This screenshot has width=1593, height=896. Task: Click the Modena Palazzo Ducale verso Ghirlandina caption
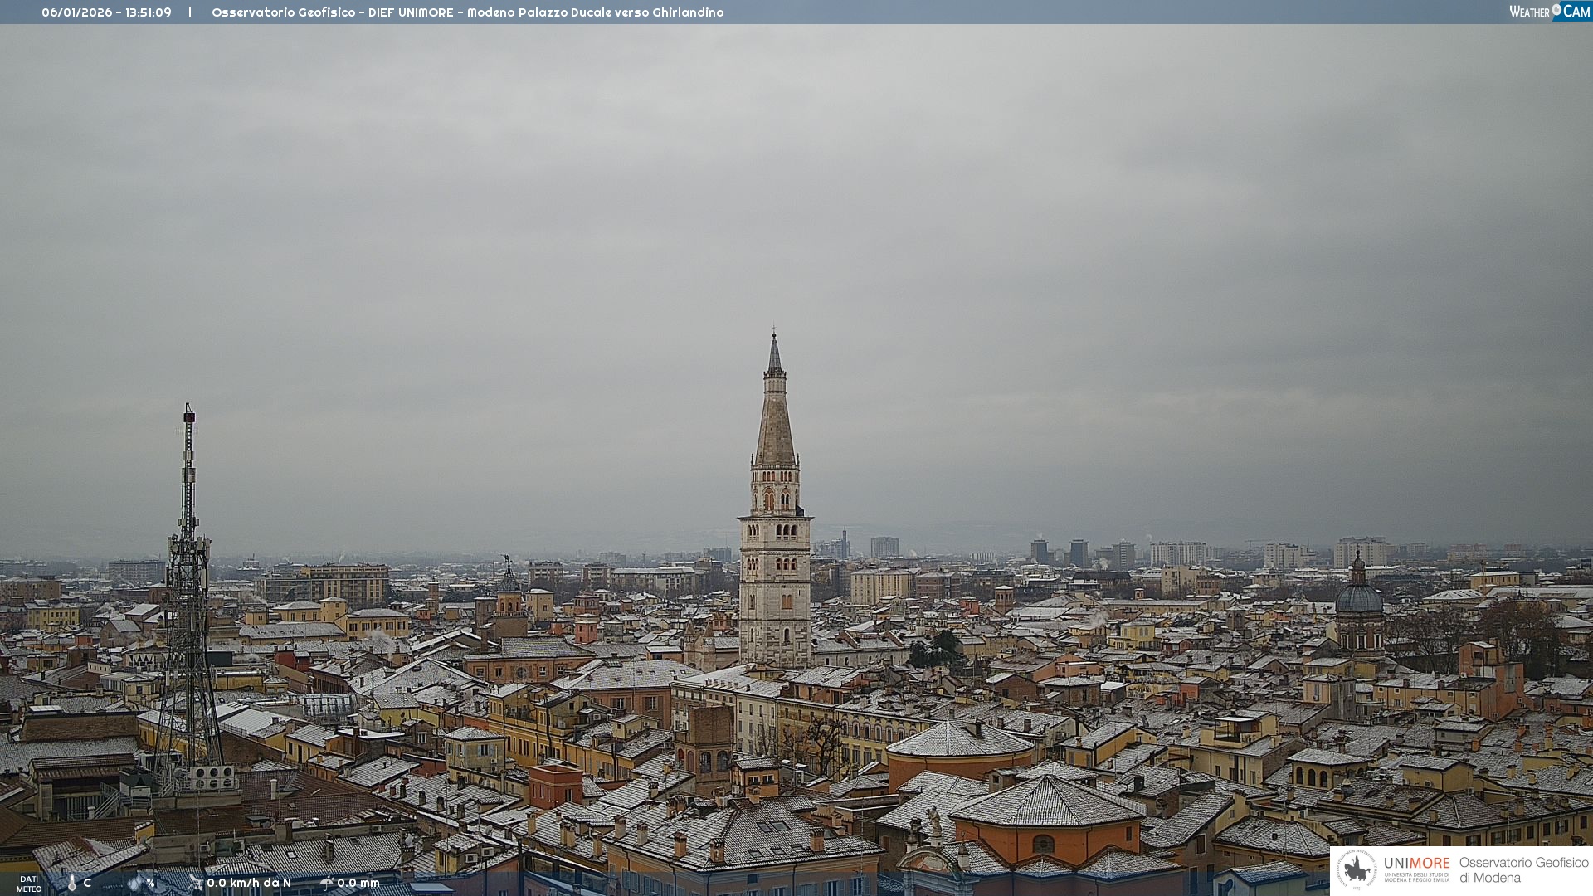click(595, 12)
